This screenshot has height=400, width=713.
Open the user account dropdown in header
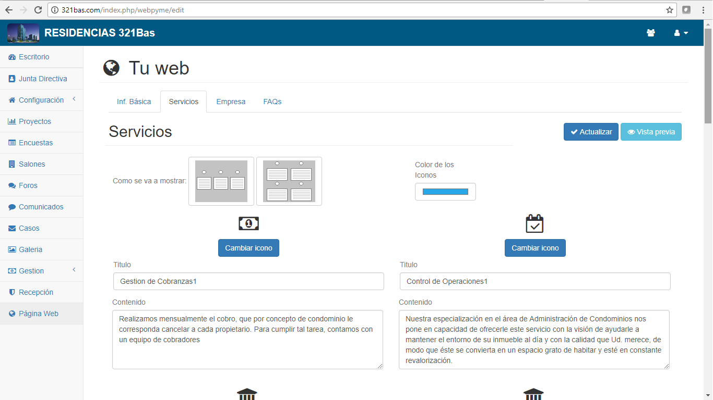pos(681,33)
